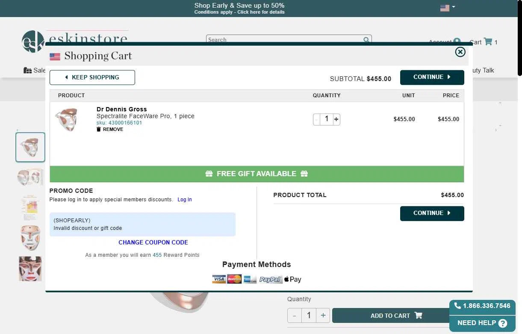Click the Log In link
This screenshot has width=522, height=334.
point(185,200)
